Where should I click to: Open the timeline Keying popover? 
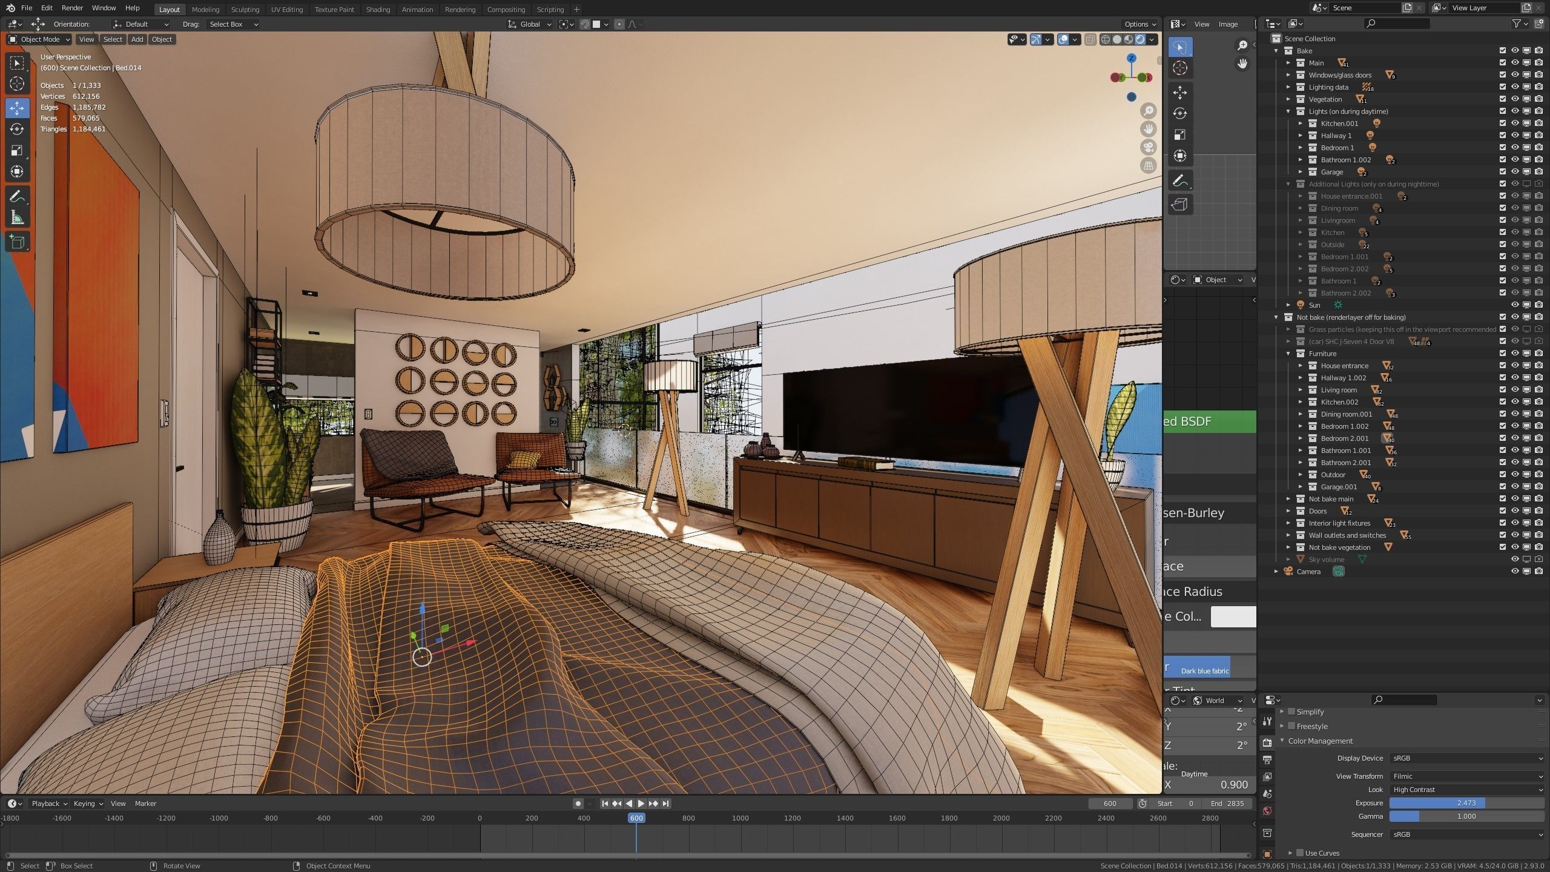88,804
